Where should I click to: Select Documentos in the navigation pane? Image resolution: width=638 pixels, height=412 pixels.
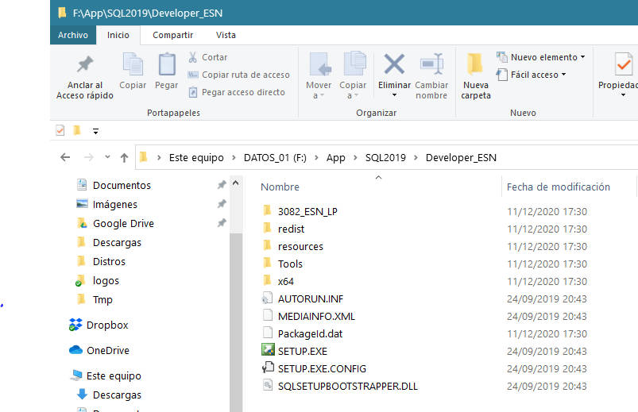(x=122, y=186)
